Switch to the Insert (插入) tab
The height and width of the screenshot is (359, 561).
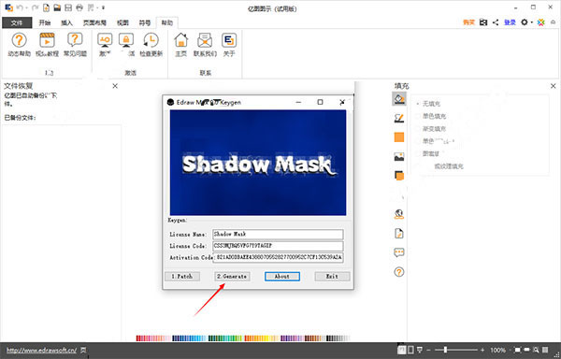point(66,22)
